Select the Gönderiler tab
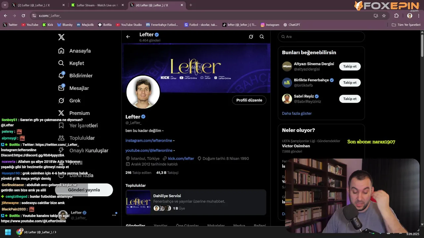The width and height of the screenshot is (424, 238). tap(135, 226)
